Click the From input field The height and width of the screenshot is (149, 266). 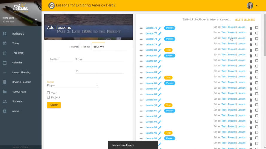99,60
